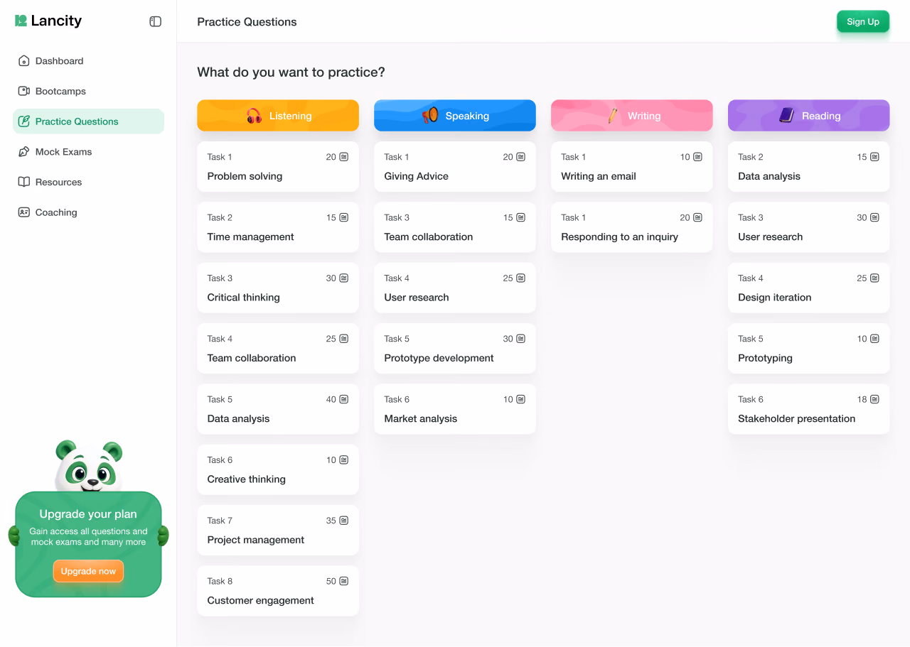The image size is (910, 647).
Task: Click the Coaching person-card icon
Action: (24, 212)
